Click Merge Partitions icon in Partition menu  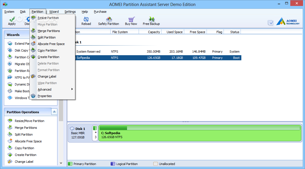pyautogui.click(x=33, y=31)
